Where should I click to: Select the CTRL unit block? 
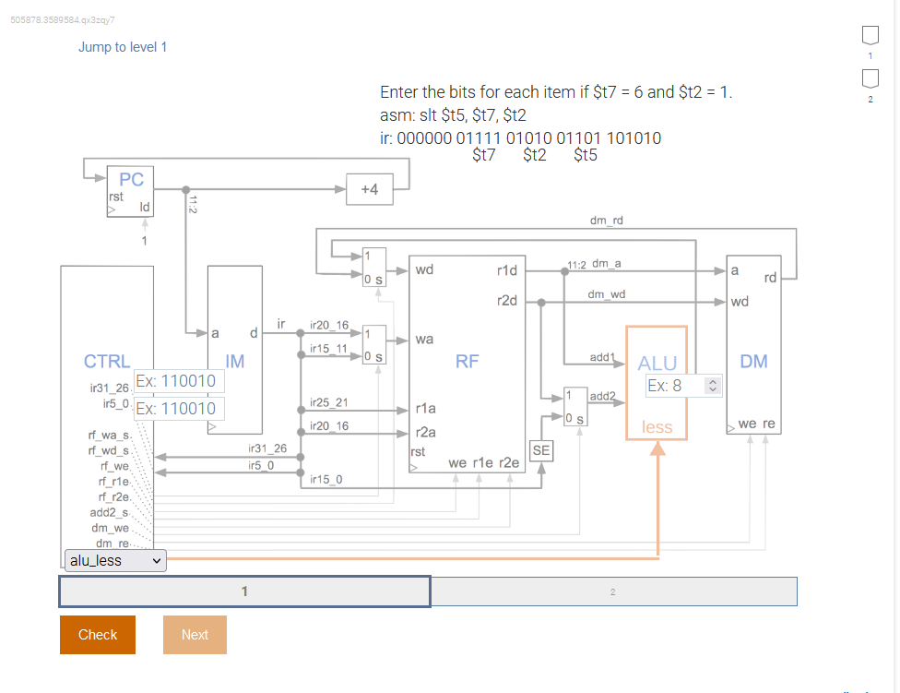coord(106,360)
